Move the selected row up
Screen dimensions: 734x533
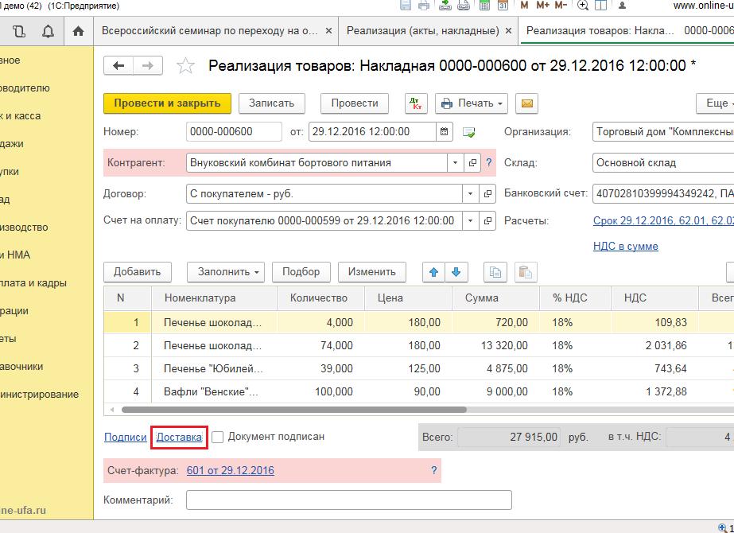tap(433, 272)
